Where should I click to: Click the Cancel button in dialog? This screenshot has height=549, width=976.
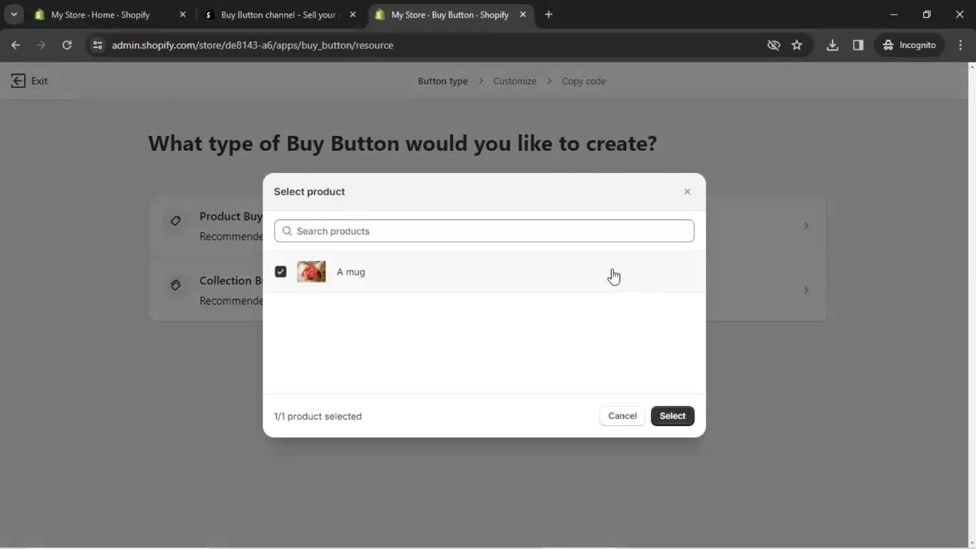pyautogui.click(x=623, y=416)
